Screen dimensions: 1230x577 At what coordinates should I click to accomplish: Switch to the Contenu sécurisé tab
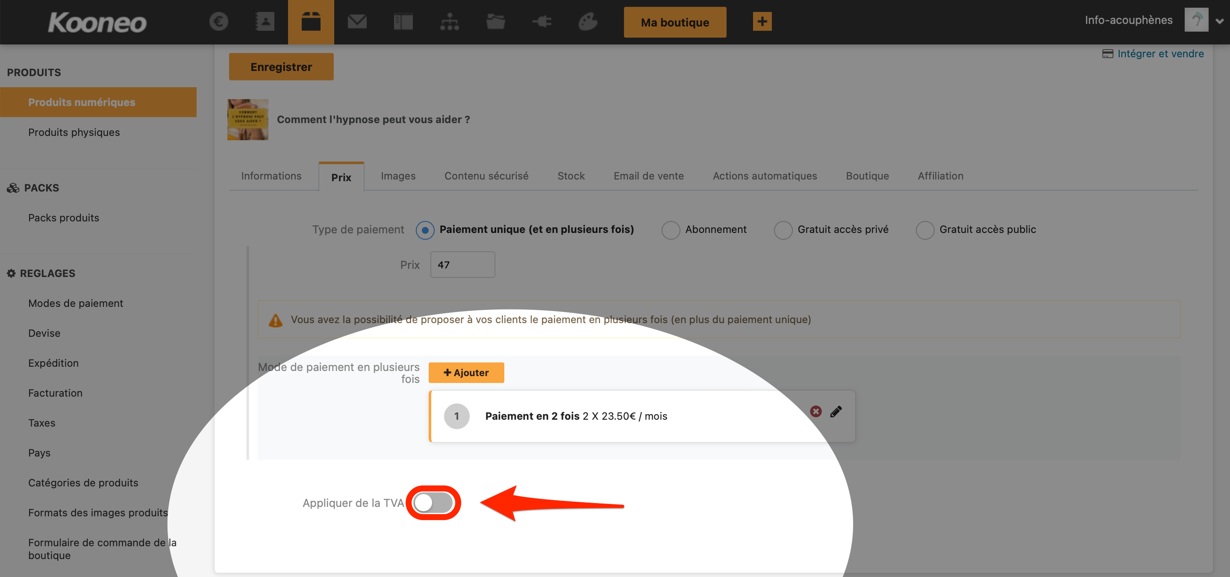point(486,176)
